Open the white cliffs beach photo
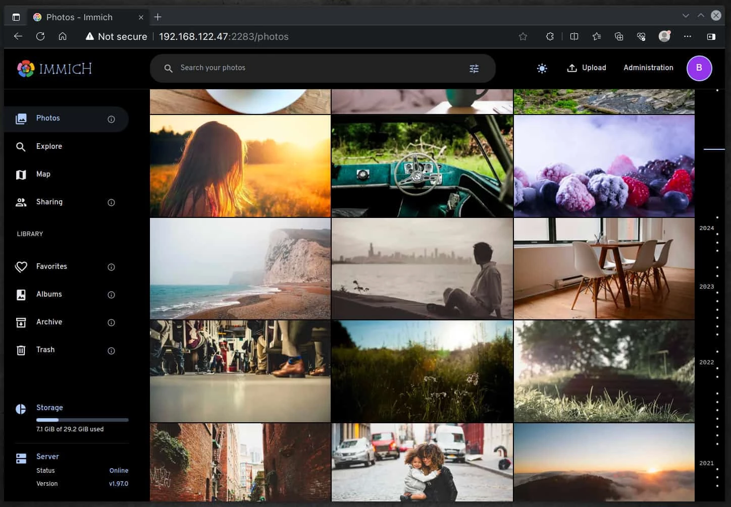The image size is (731, 507). [x=240, y=268]
